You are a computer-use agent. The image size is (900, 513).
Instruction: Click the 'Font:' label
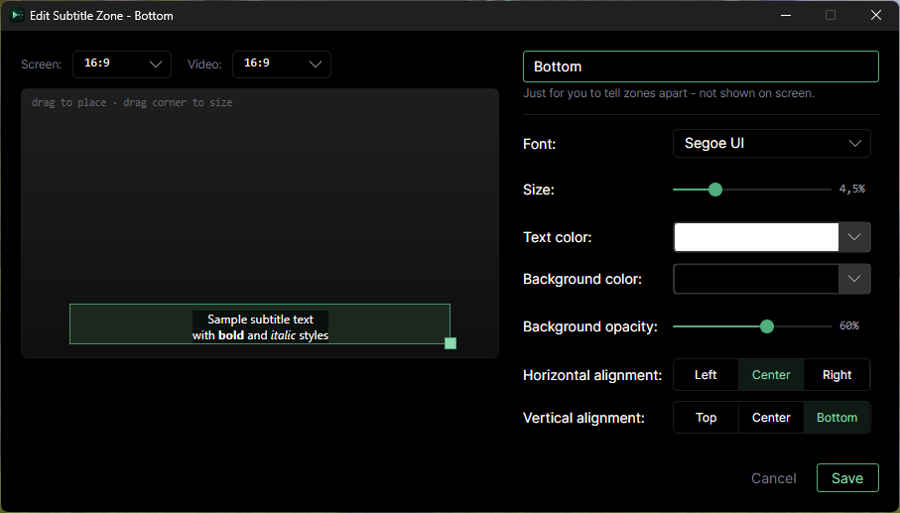539,144
